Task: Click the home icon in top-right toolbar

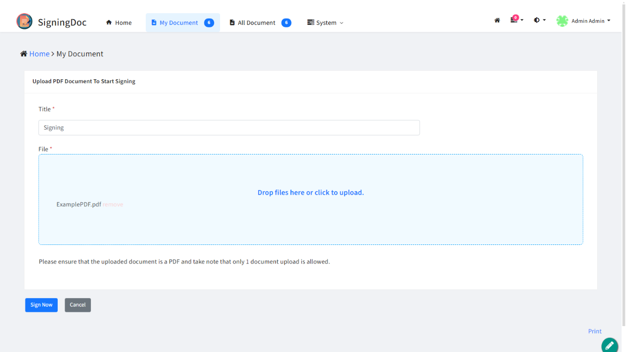Action: 497,21
